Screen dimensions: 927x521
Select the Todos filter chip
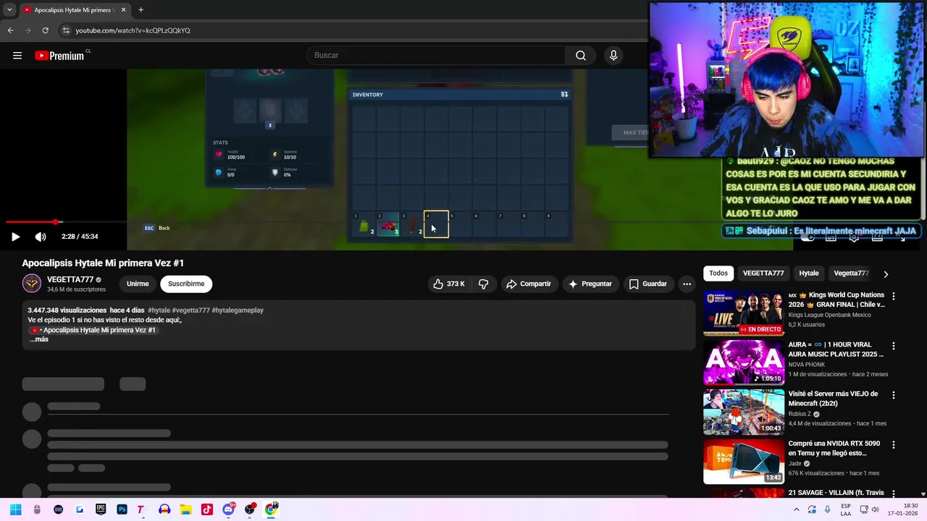point(718,274)
